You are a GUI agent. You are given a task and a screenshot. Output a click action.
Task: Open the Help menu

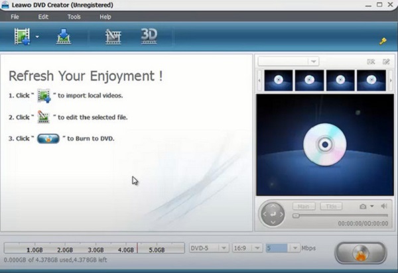(105, 17)
